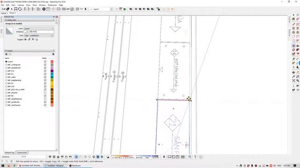
Task: Click the Instance name input field
Action: pos(39,32)
